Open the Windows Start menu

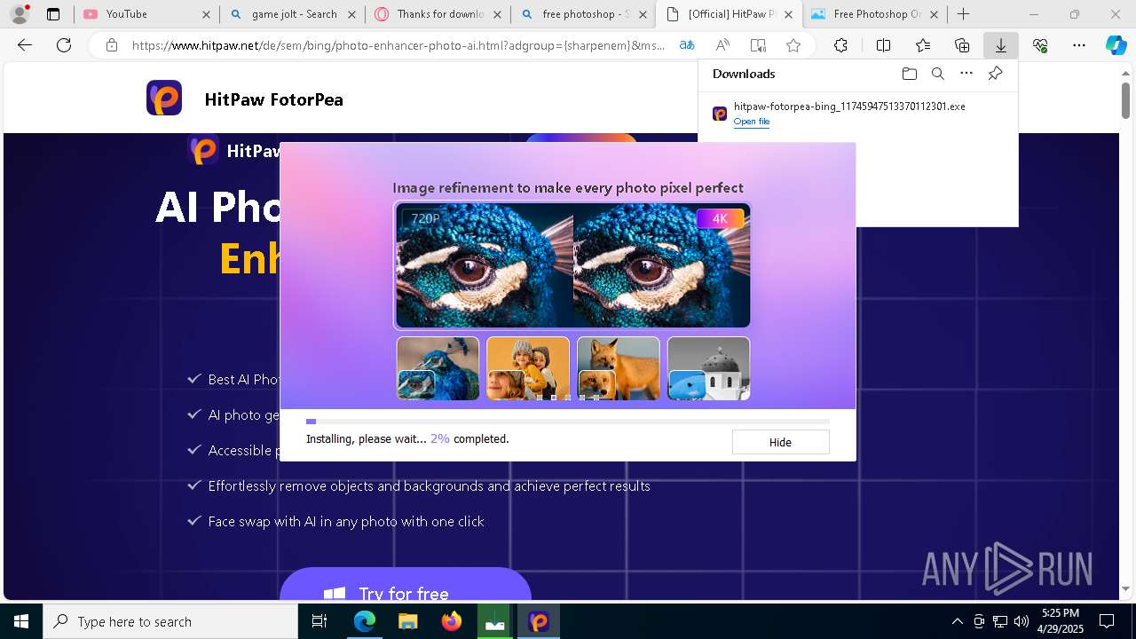(x=21, y=621)
